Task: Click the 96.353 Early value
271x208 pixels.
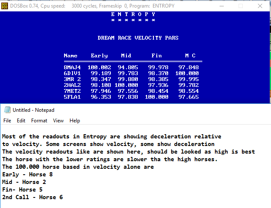Action: (x=101, y=97)
